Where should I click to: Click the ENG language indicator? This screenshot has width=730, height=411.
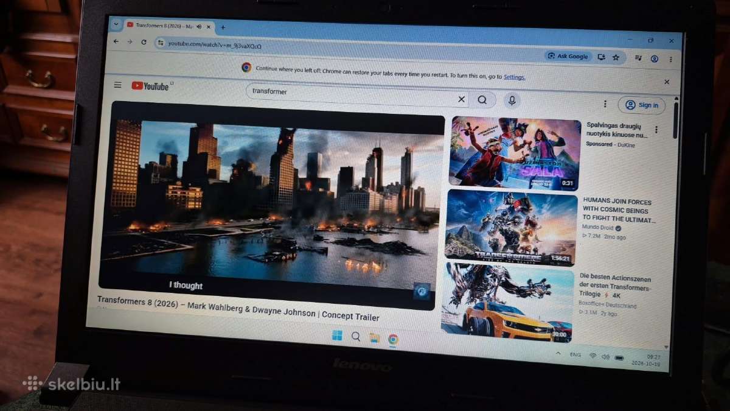[x=575, y=354]
